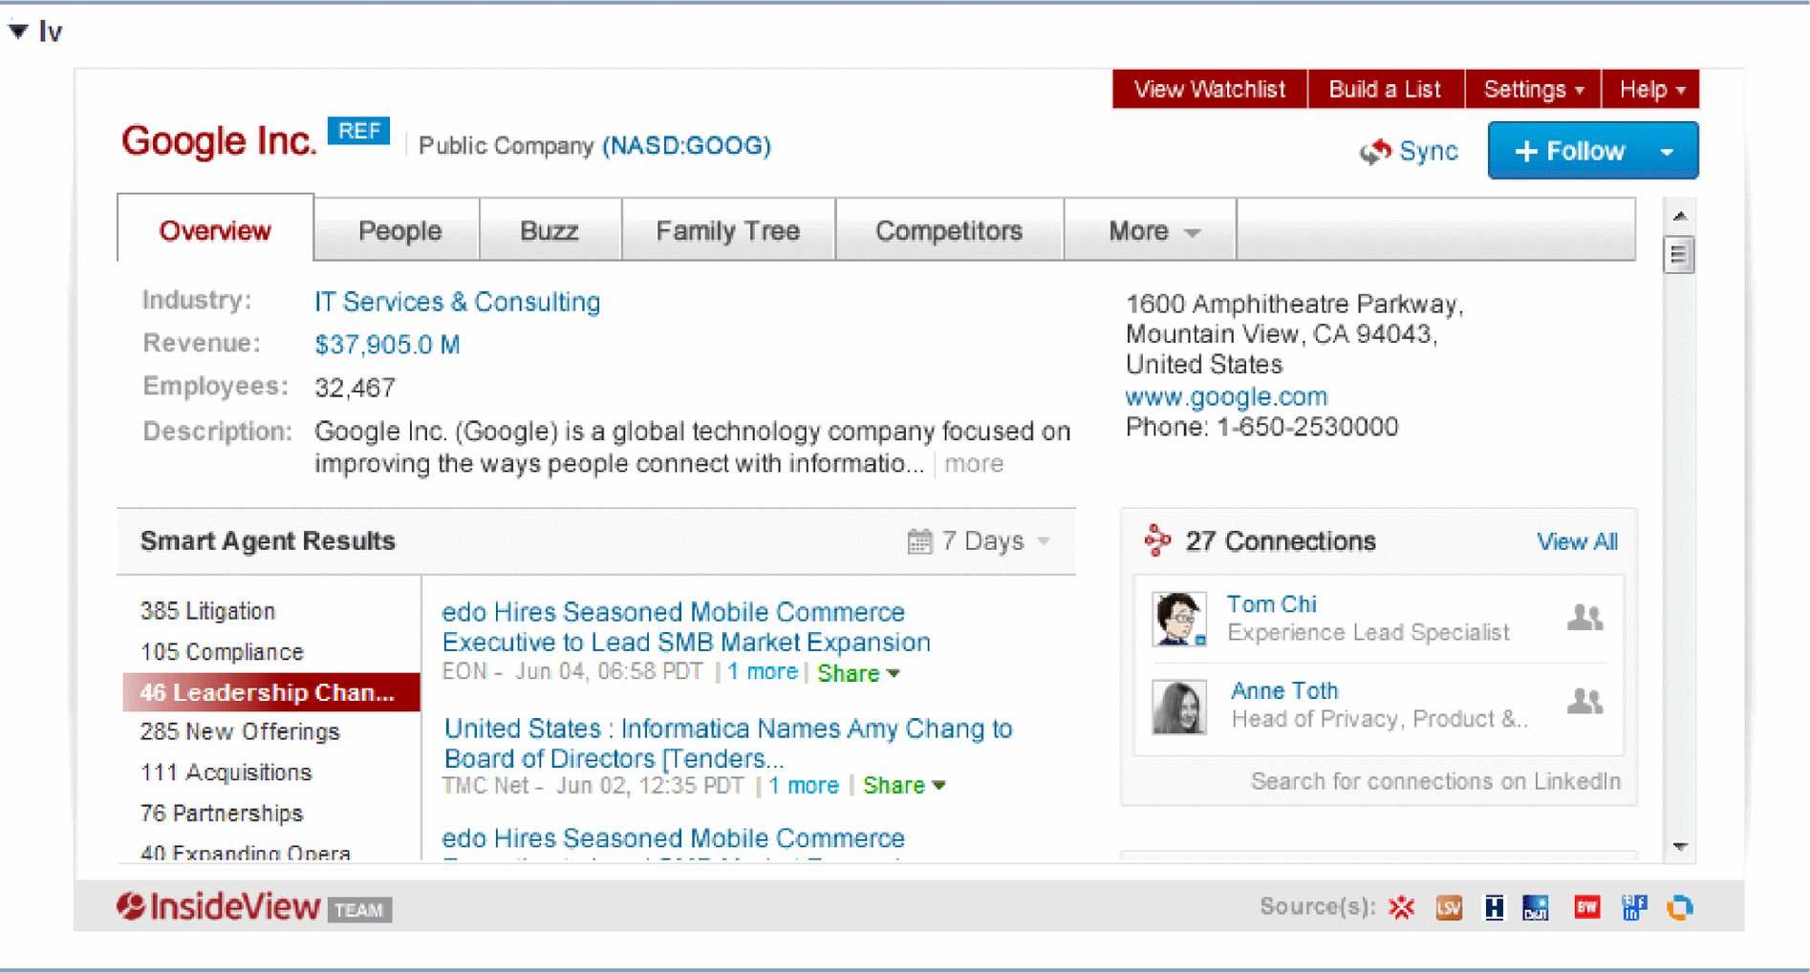Click the REF badge next to Google Inc.
The image size is (1810, 973).
358,131
